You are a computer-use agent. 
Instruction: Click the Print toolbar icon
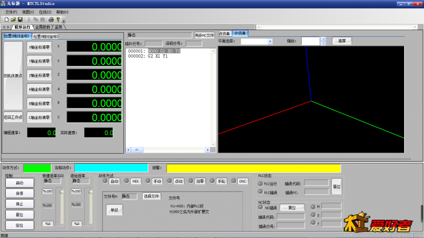(51, 19)
